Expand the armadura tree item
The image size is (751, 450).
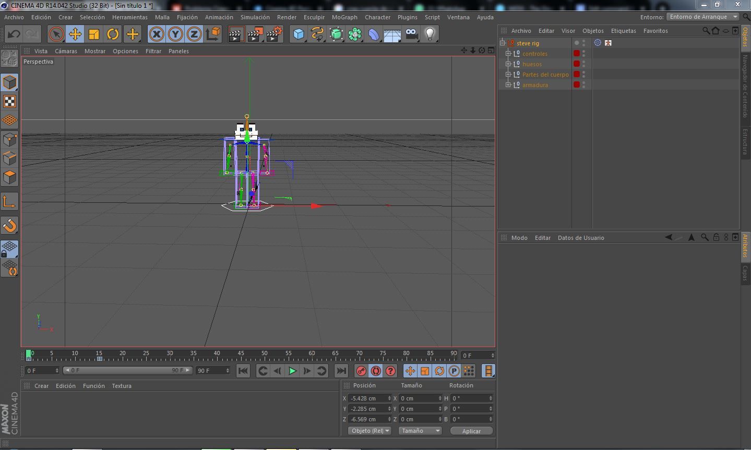pos(508,85)
